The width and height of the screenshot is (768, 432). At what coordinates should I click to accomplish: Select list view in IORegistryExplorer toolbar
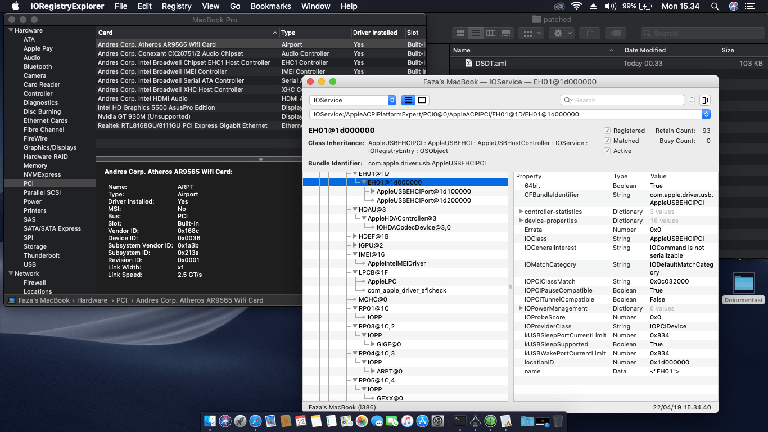click(x=408, y=100)
